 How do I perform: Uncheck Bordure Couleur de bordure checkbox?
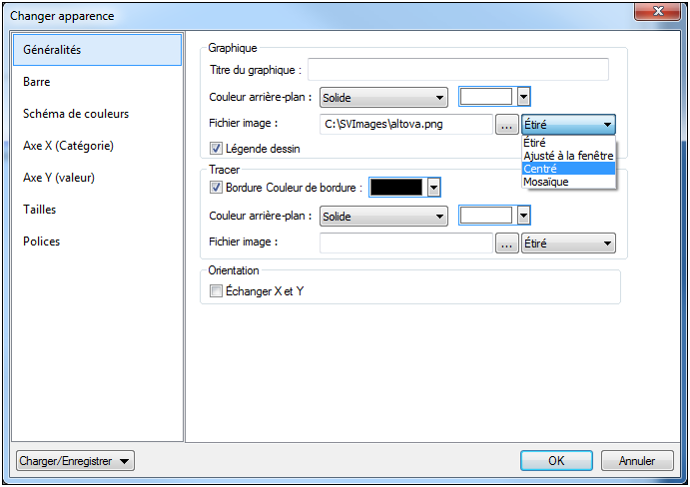216,187
